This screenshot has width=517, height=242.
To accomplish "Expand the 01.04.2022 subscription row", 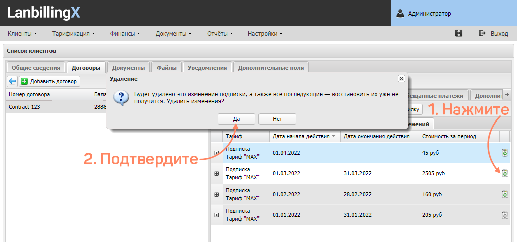I will coord(216,153).
